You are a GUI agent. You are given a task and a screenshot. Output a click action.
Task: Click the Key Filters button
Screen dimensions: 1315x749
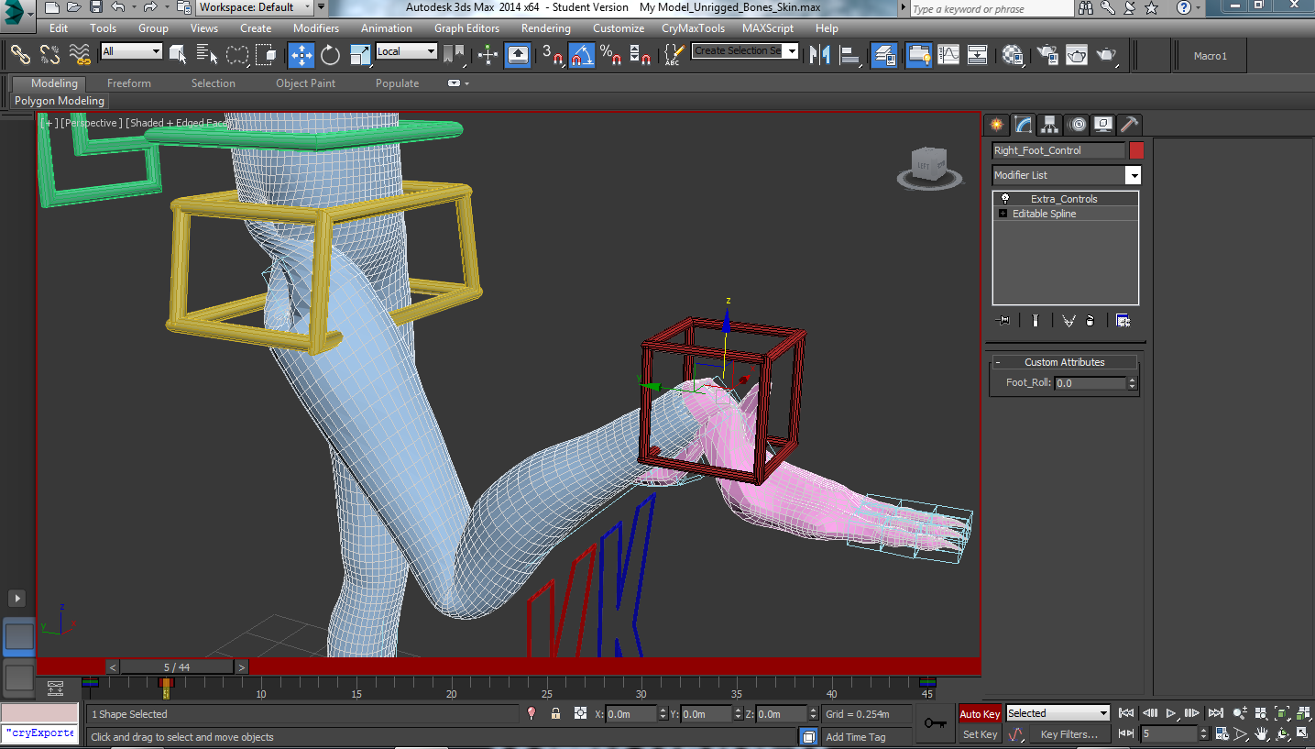click(1068, 733)
